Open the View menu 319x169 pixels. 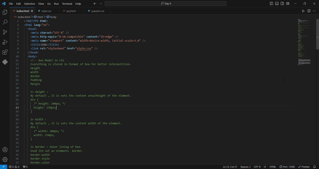(41, 4)
